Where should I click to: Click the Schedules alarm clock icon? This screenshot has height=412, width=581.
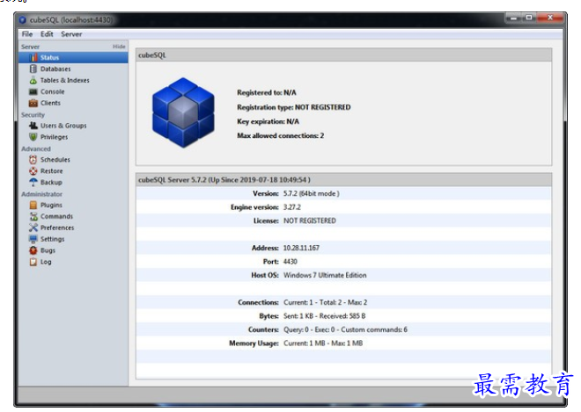click(33, 159)
